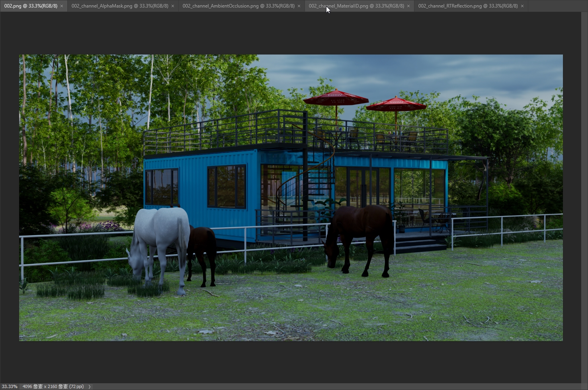588x390 pixels.
Task: Click the left red umbrella on the rooftop
Action: [x=336, y=97]
